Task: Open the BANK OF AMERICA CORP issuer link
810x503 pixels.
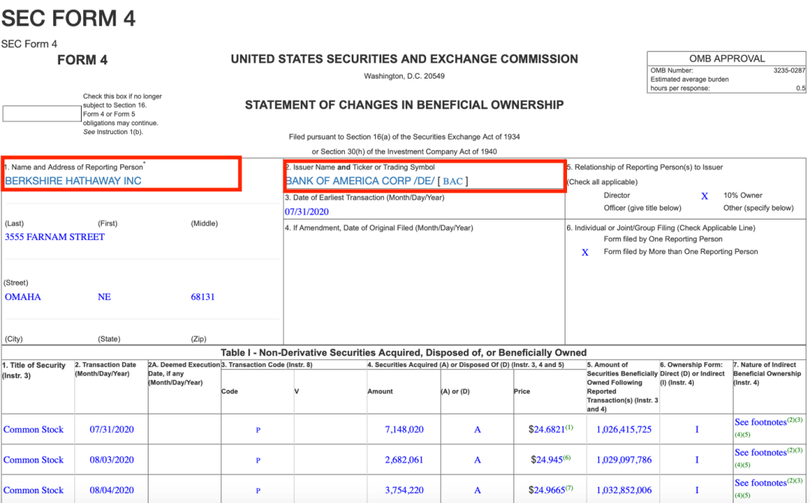Action: coord(359,181)
